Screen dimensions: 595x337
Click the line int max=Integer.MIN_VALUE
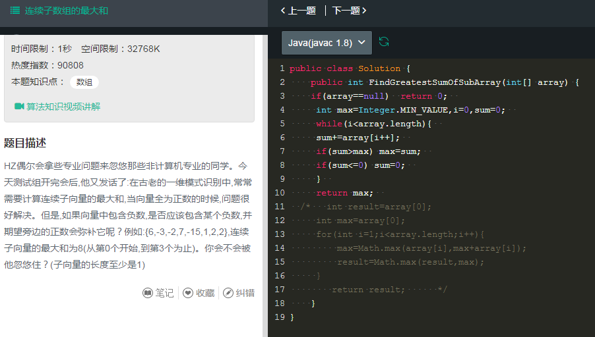point(410,110)
